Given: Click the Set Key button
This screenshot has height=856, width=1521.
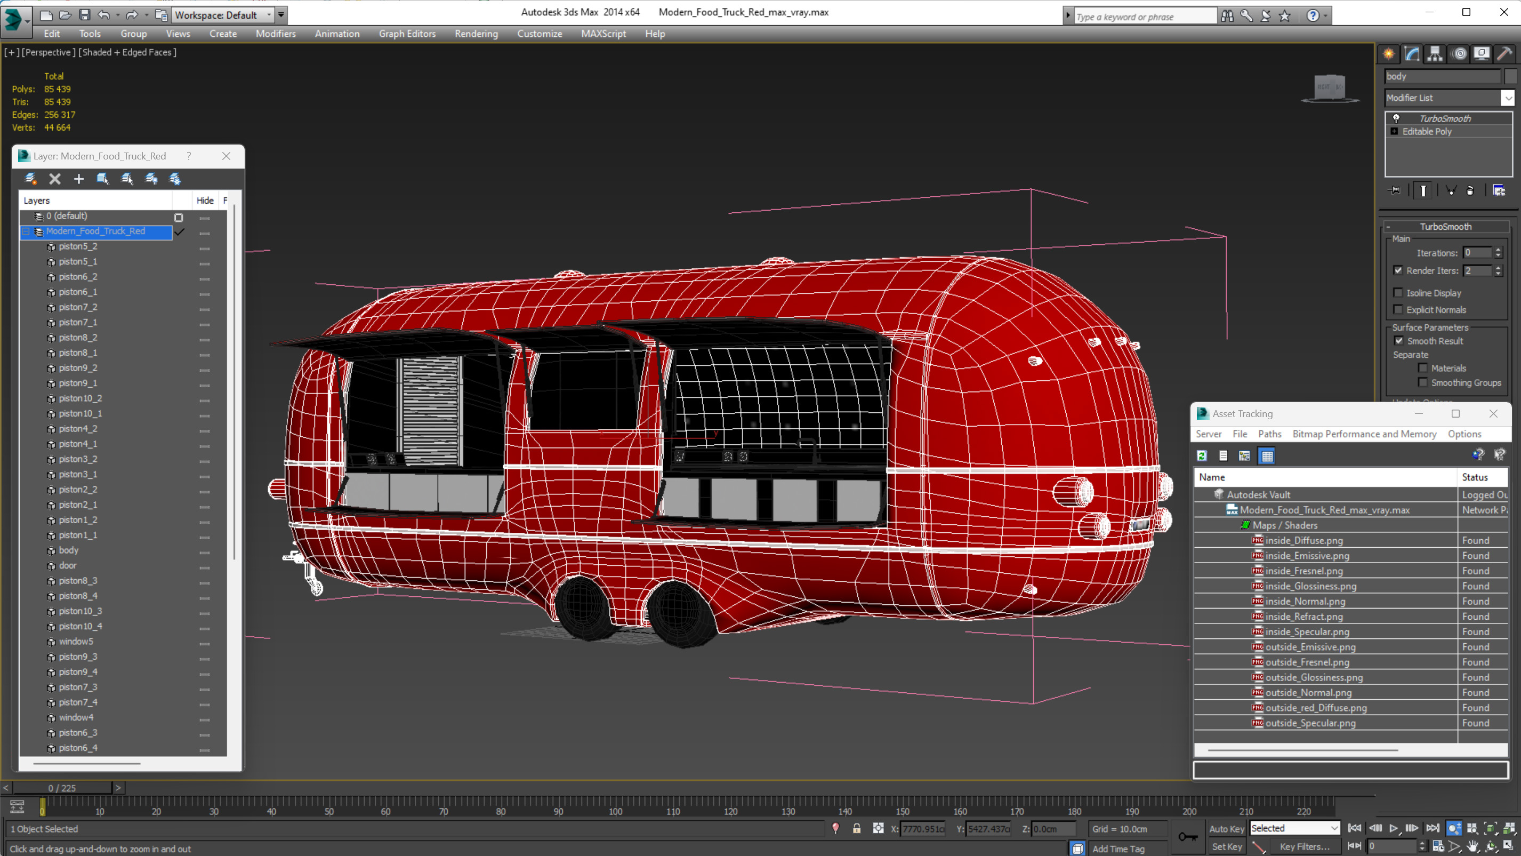Looking at the screenshot, I should pos(1226,846).
